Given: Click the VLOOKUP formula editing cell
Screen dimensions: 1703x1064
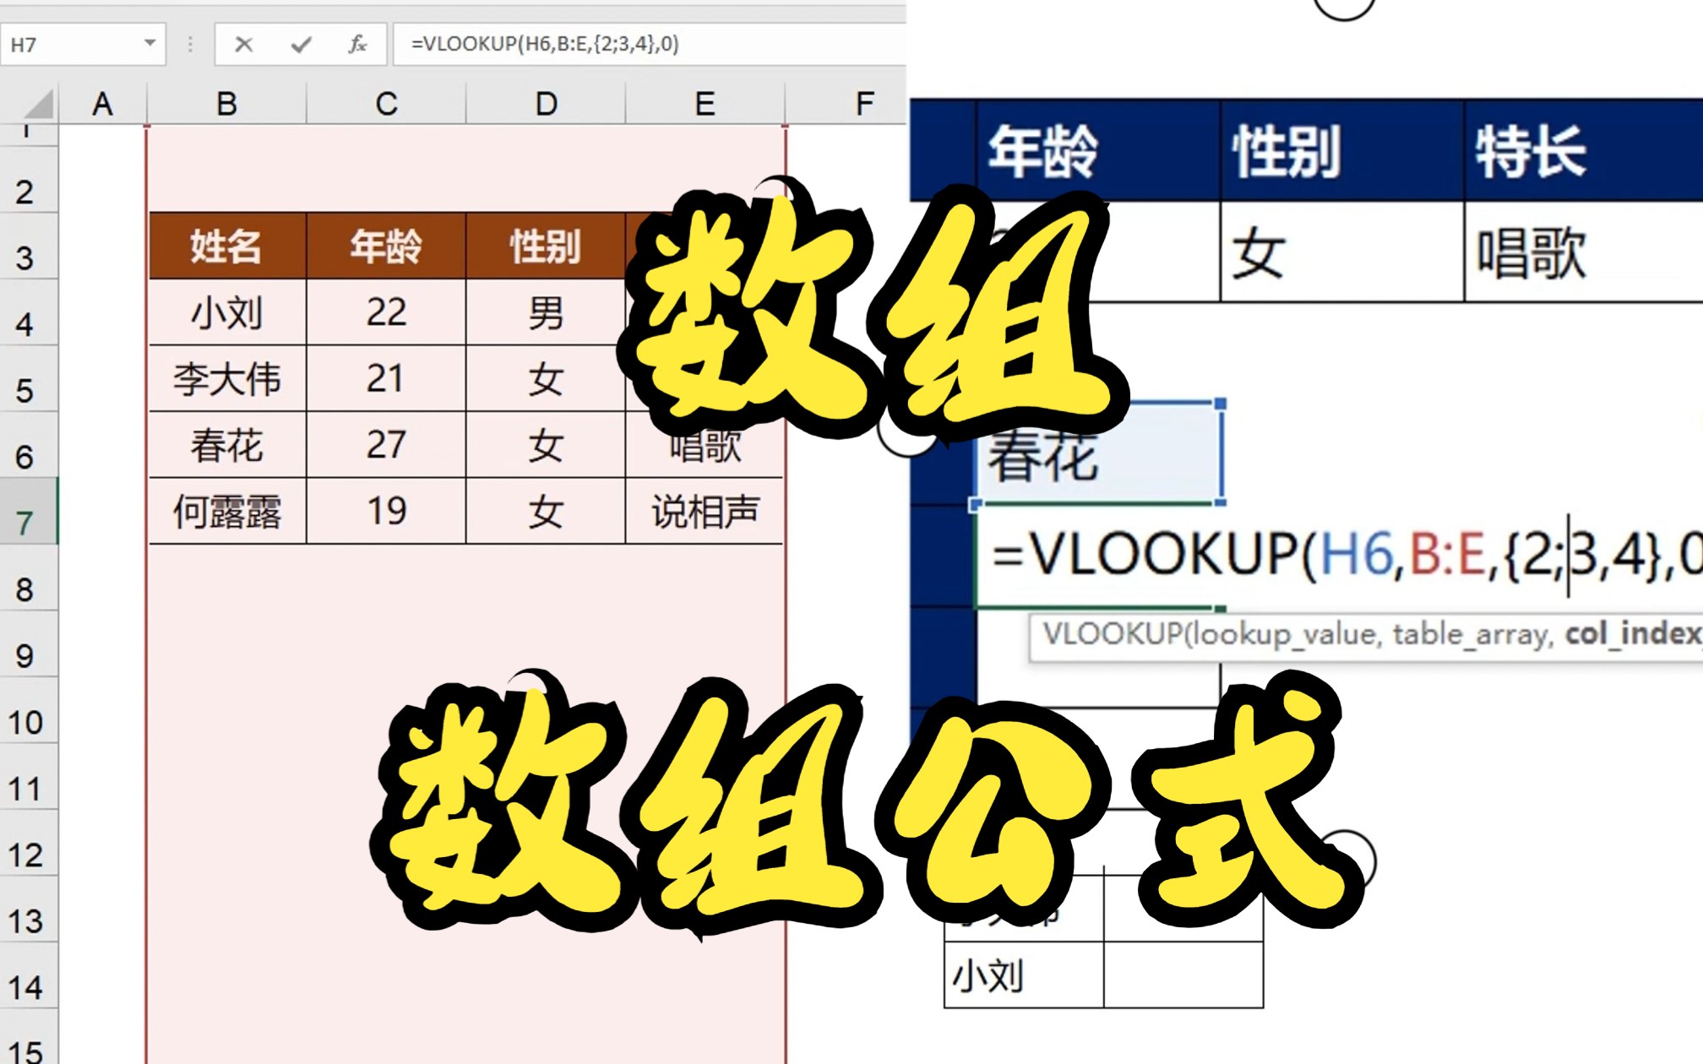Looking at the screenshot, I should point(1339,556).
